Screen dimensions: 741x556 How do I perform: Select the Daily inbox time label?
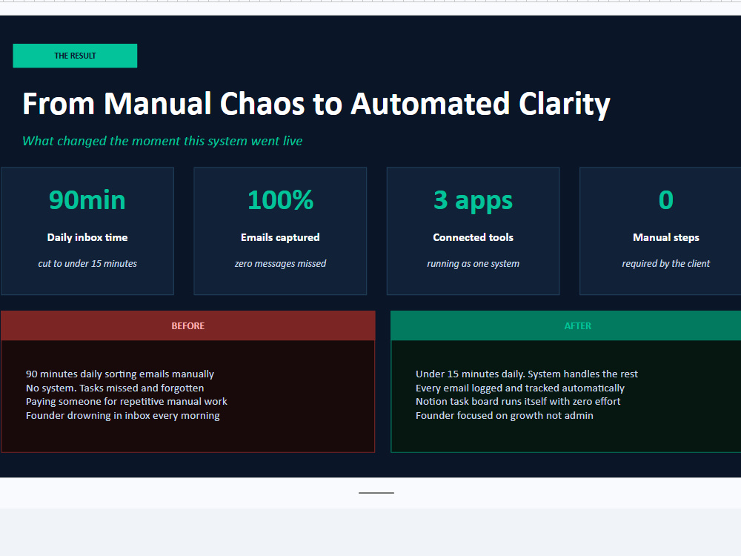pos(87,237)
